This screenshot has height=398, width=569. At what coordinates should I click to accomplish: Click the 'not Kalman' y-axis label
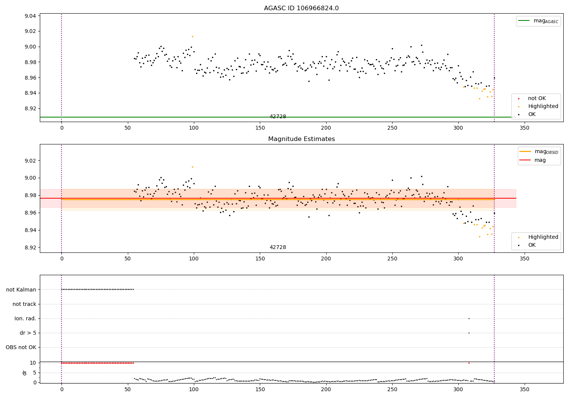[21, 290]
